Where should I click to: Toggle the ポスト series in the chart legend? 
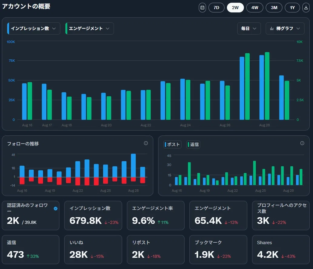click(x=172, y=144)
